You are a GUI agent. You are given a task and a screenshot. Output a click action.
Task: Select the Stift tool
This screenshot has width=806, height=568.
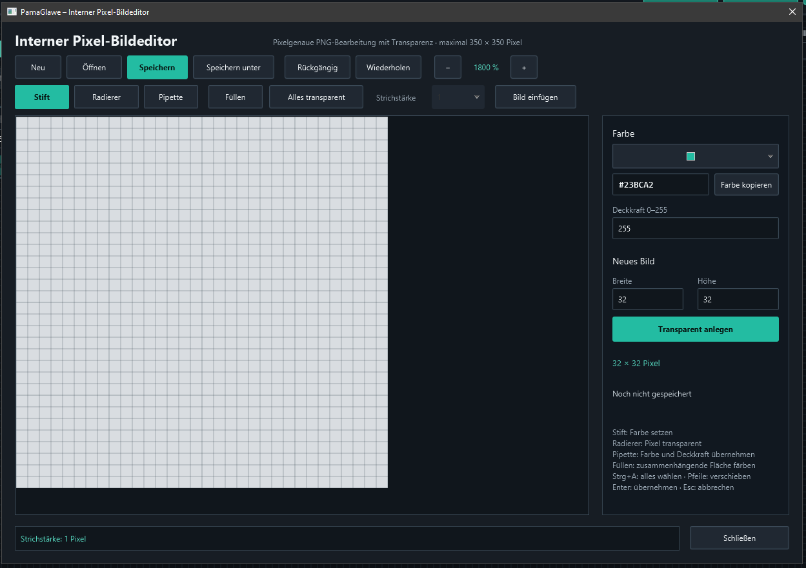click(42, 97)
